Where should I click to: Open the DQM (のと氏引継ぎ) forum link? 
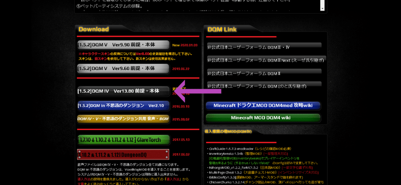coord(264,86)
